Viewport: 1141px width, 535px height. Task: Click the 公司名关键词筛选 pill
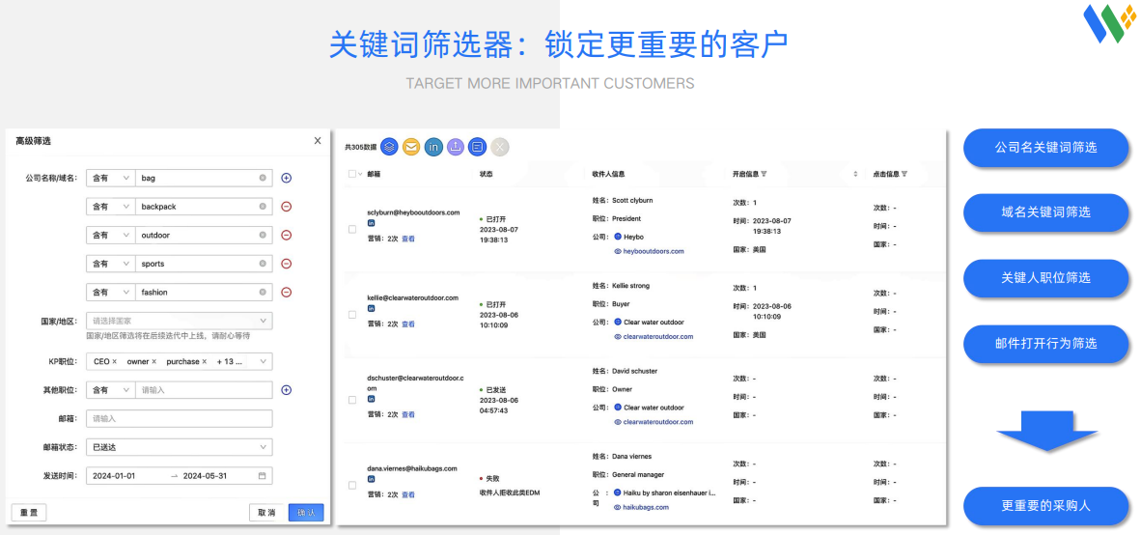pyautogui.click(x=1045, y=148)
